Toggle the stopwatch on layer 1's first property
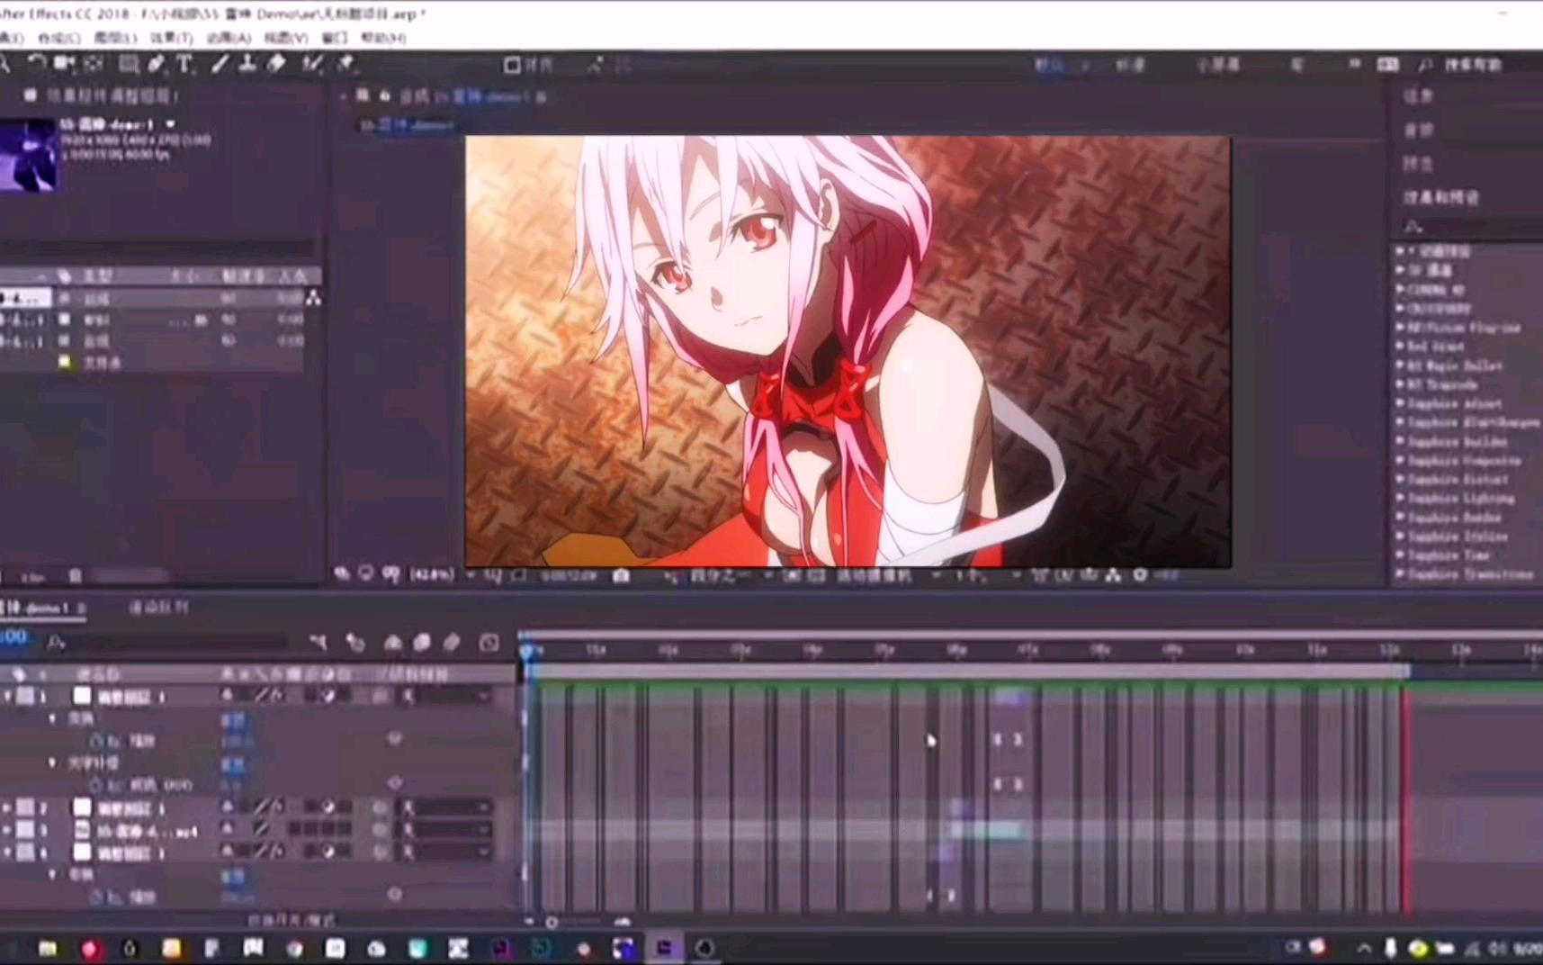The image size is (1543, 965). pyautogui.click(x=95, y=741)
